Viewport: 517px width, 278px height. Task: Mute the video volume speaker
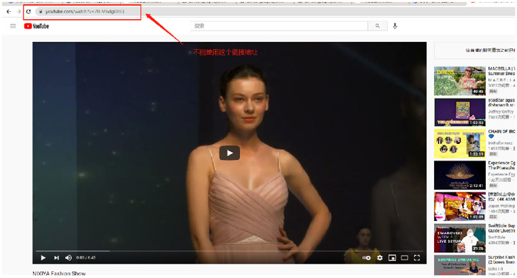(68, 257)
